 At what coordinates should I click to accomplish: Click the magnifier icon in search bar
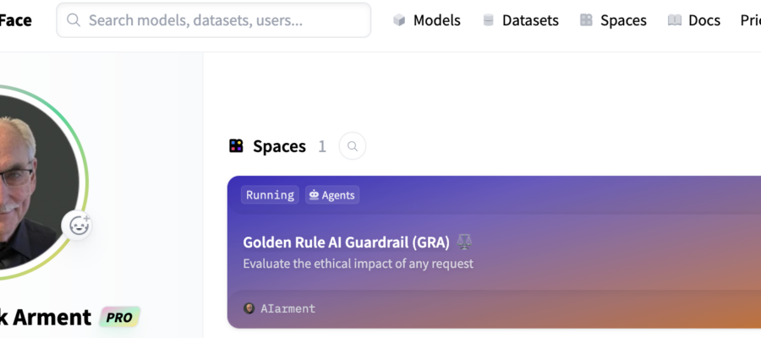pyautogui.click(x=74, y=20)
